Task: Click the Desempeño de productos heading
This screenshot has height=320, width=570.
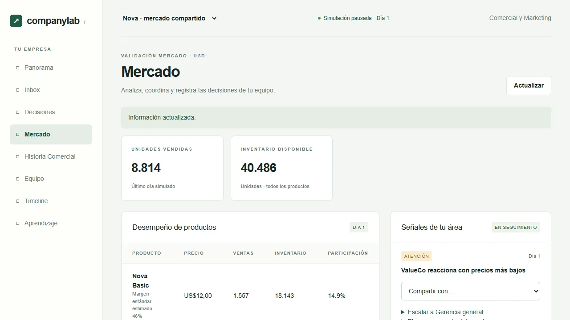Action: [174, 227]
